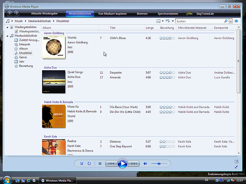Click the back navigation arrow

click(x=9, y=13)
